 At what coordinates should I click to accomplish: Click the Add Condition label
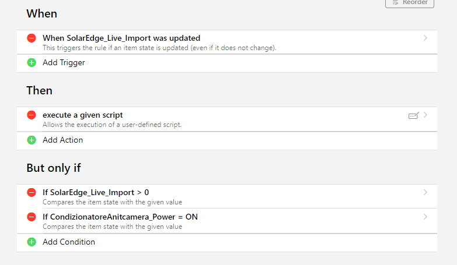click(x=68, y=242)
